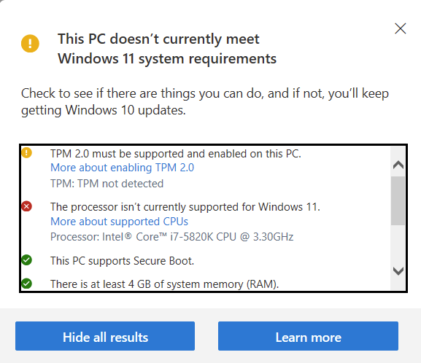This screenshot has height=363, width=421.
Task: Click the yellow warning icon beside the dialog title
Action: click(30, 44)
